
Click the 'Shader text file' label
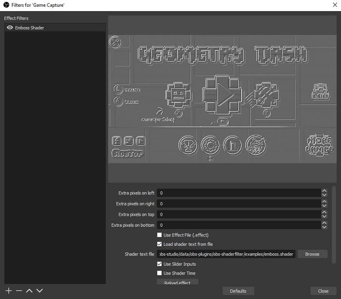tap(139, 254)
